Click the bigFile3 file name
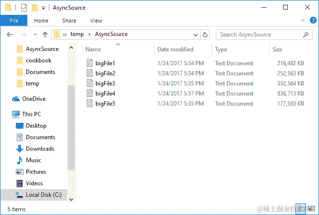Image resolution: width=319 pixels, height=215 pixels. click(x=105, y=84)
